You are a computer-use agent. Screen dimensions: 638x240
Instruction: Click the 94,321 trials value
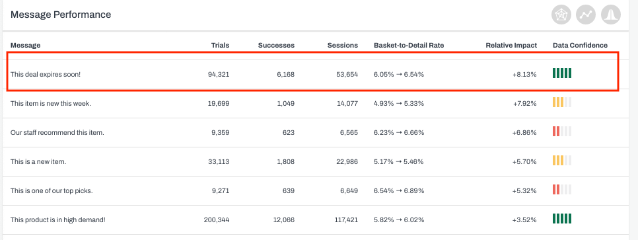(x=219, y=75)
